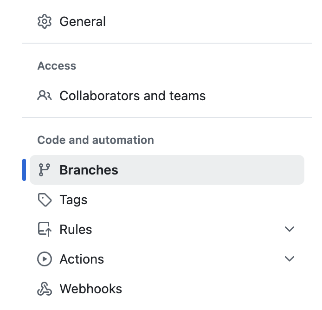Click the Actions play-circle icon
This screenshot has height=310, width=322.
click(45, 259)
